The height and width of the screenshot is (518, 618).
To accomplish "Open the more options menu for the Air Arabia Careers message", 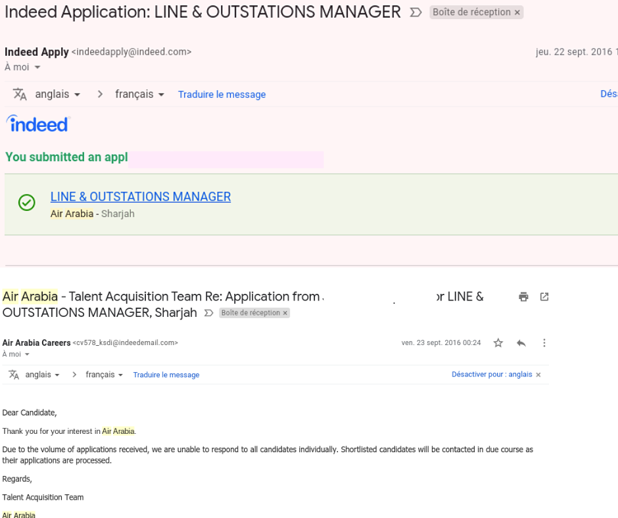I will click(x=544, y=343).
